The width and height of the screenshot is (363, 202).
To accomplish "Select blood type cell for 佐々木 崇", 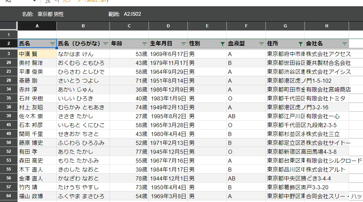I will [x=246, y=116].
